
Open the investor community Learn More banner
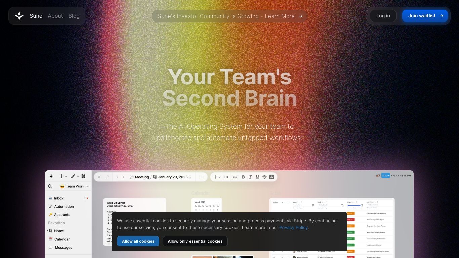(x=229, y=16)
